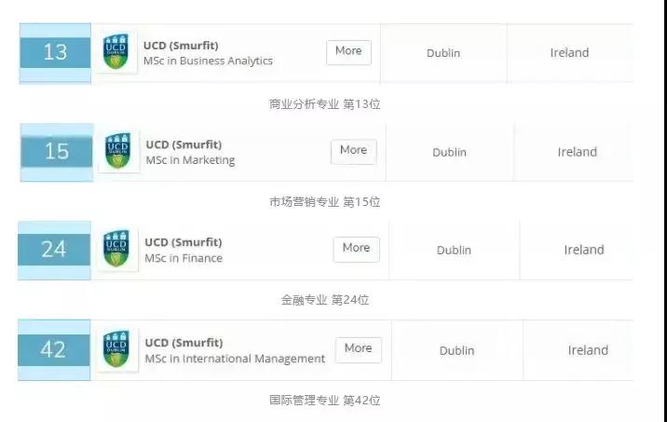The width and height of the screenshot is (667, 422).
Task: Open MSc in Marketing program link
Action: (x=190, y=160)
